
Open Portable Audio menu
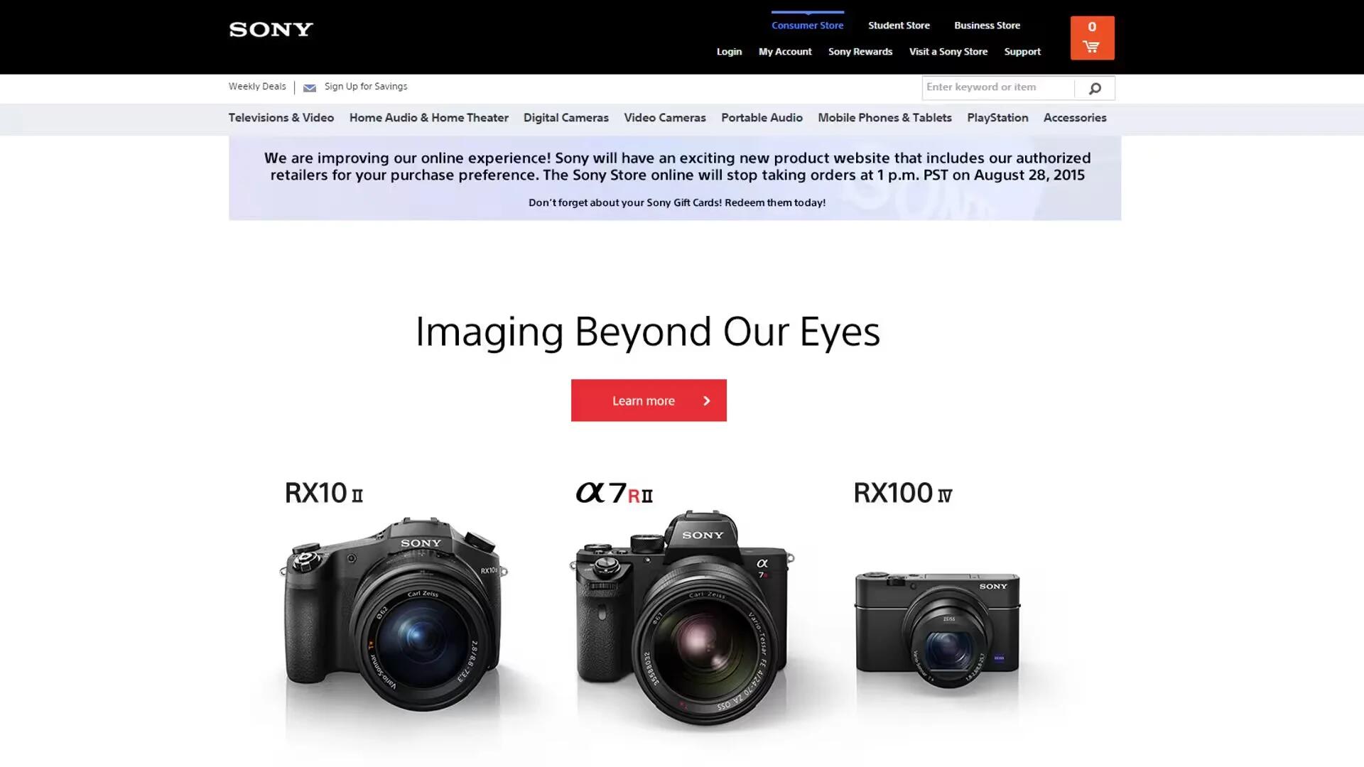pos(762,118)
